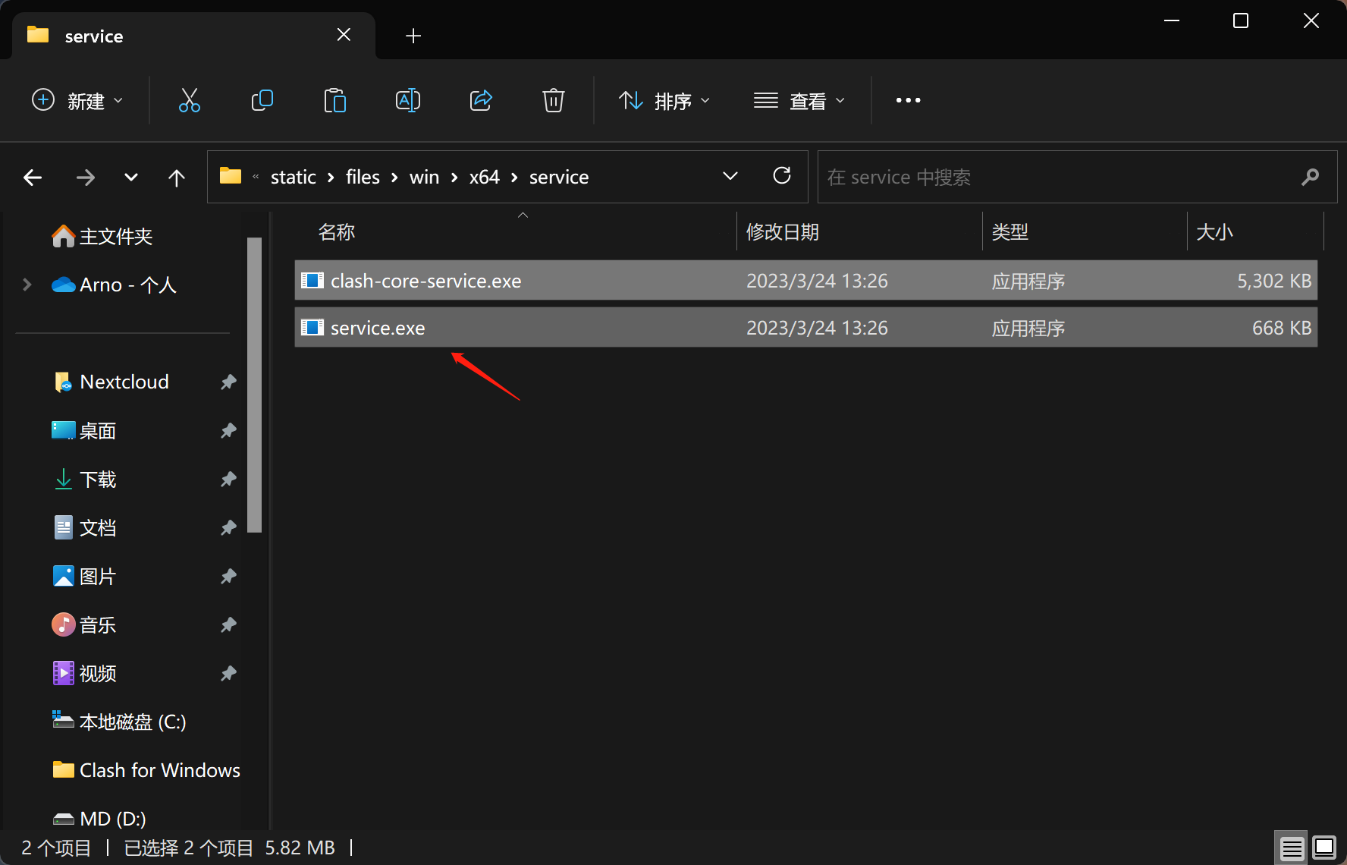Click the pin icon beside 下载

(x=228, y=479)
